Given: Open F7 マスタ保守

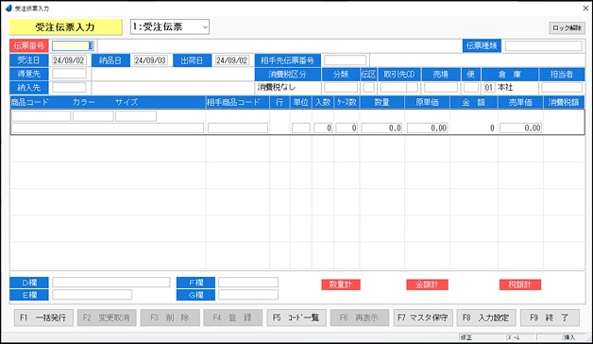Looking at the screenshot, I should pyautogui.click(x=423, y=318).
